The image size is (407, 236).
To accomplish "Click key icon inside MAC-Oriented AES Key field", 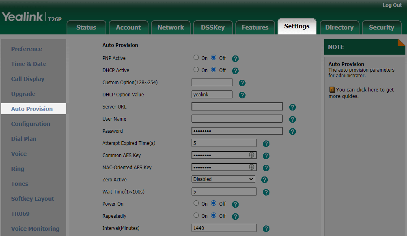I will point(251,167).
